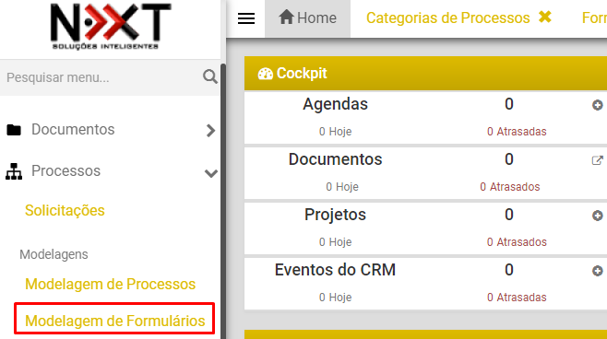The image size is (607, 339).
Task: Click the sidebar vertical scrollbar
Action: 223,201
